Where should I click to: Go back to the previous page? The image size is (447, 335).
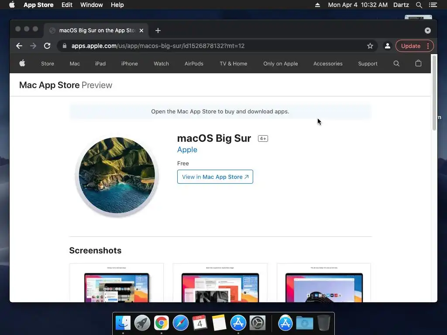point(19,46)
